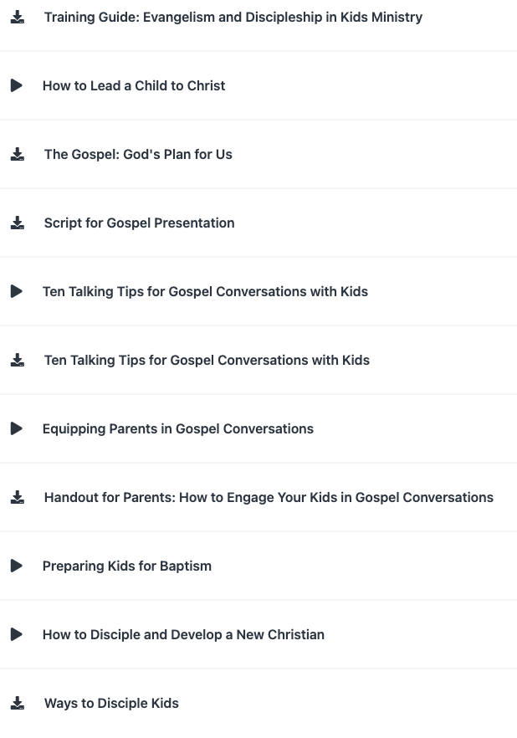Viewport: 517px width, 738px height.
Task: Open the Equipping Parents in Gospel Conversations entry
Action: (177, 428)
